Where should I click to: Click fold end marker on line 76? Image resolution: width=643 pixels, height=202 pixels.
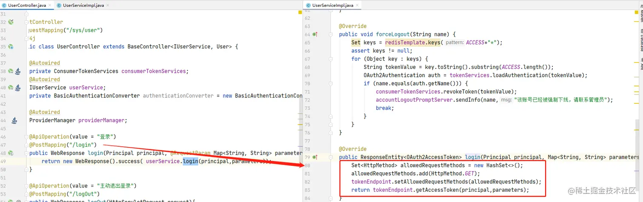pyautogui.click(x=330, y=133)
